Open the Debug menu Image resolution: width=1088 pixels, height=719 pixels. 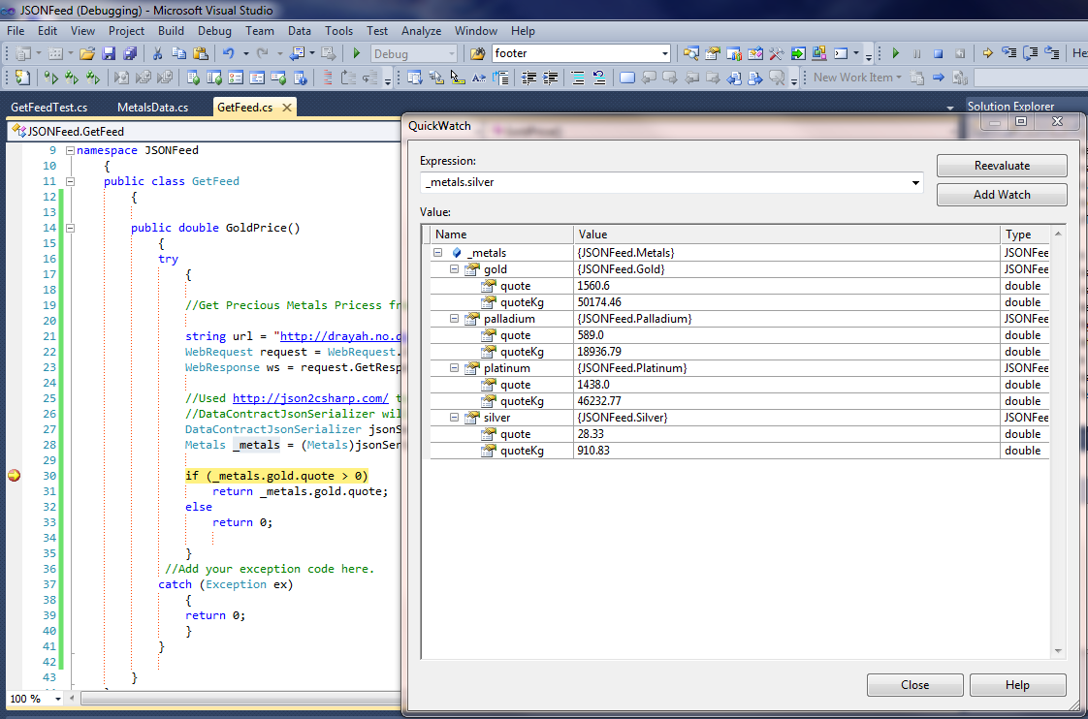tap(214, 31)
